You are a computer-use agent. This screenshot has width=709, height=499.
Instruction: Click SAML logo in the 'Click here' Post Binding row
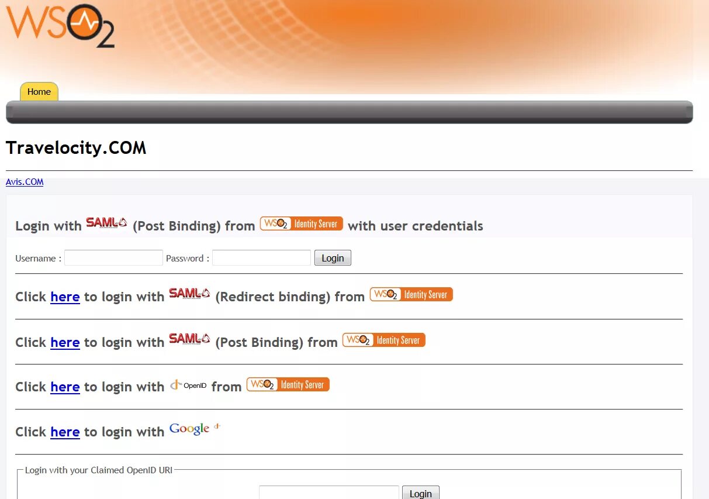[190, 339]
